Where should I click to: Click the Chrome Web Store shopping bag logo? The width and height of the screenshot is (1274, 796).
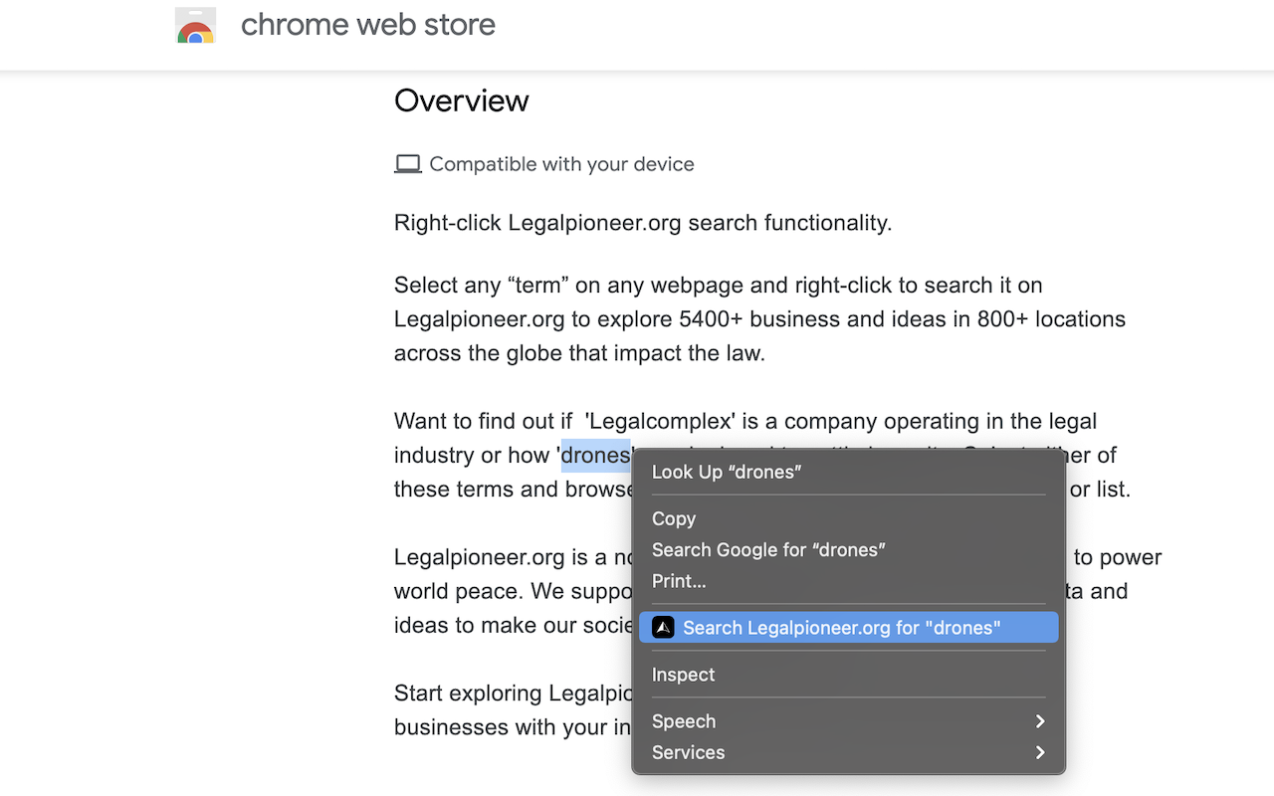196,25
